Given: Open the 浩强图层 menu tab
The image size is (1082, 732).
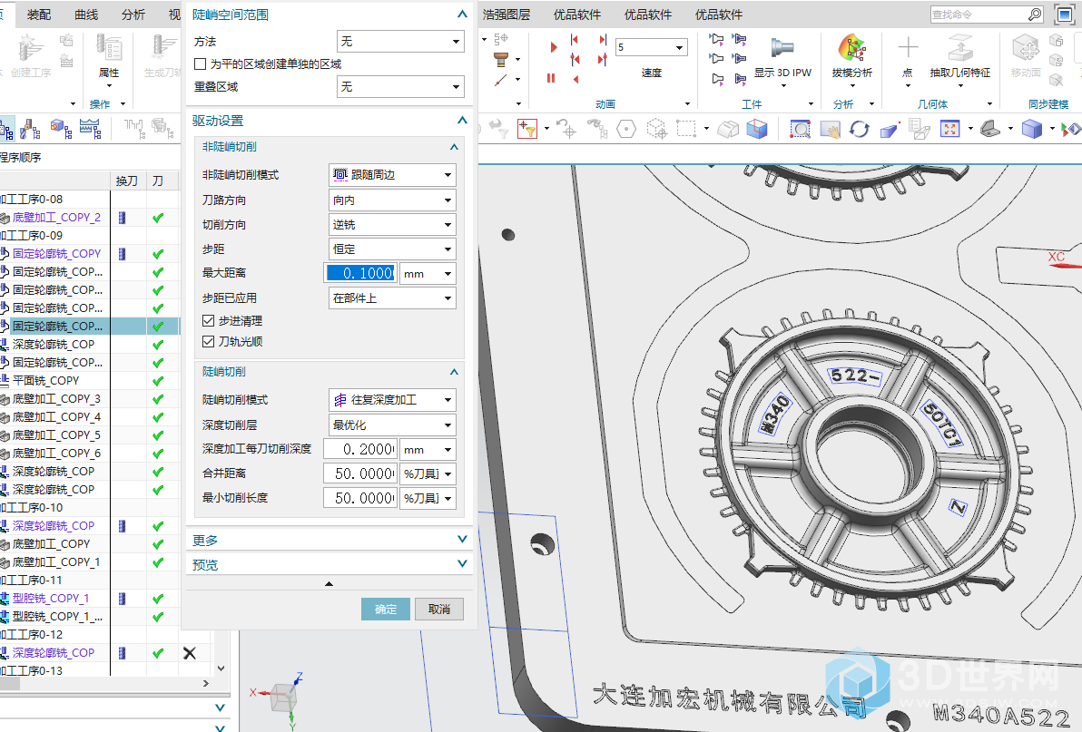Looking at the screenshot, I should coord(507,15).
